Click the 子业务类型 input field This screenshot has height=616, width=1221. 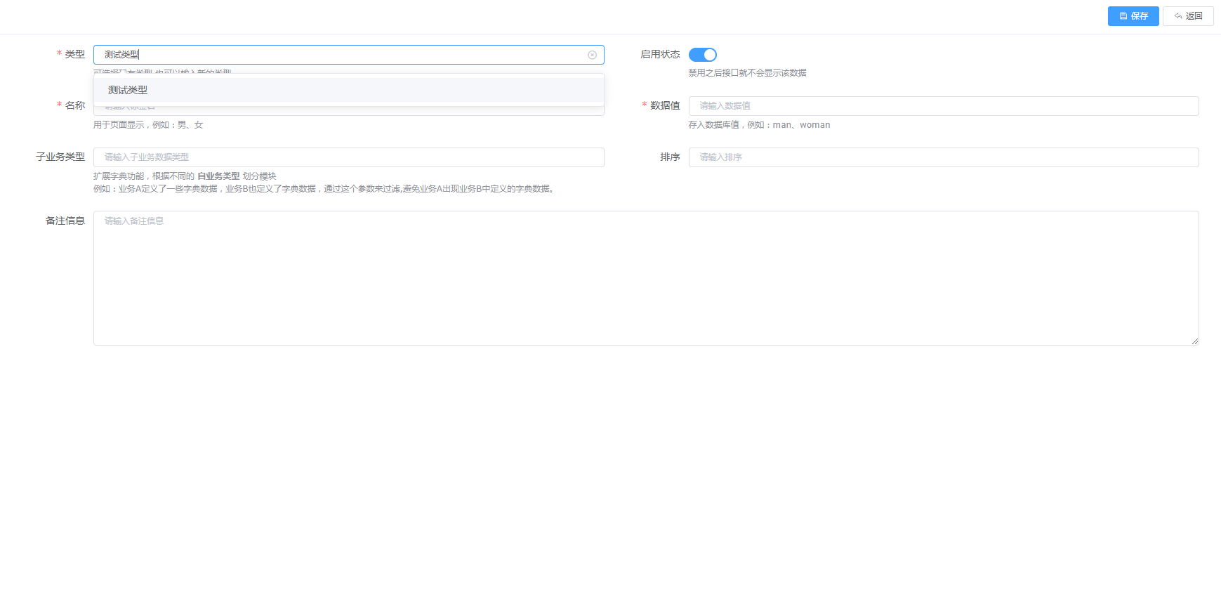(x=348, y=157)
